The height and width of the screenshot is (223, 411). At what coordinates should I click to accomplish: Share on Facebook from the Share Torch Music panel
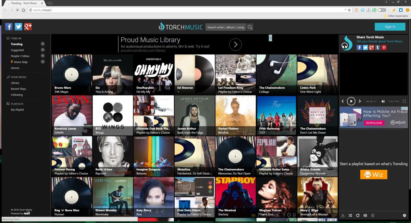tap(359, 48)
